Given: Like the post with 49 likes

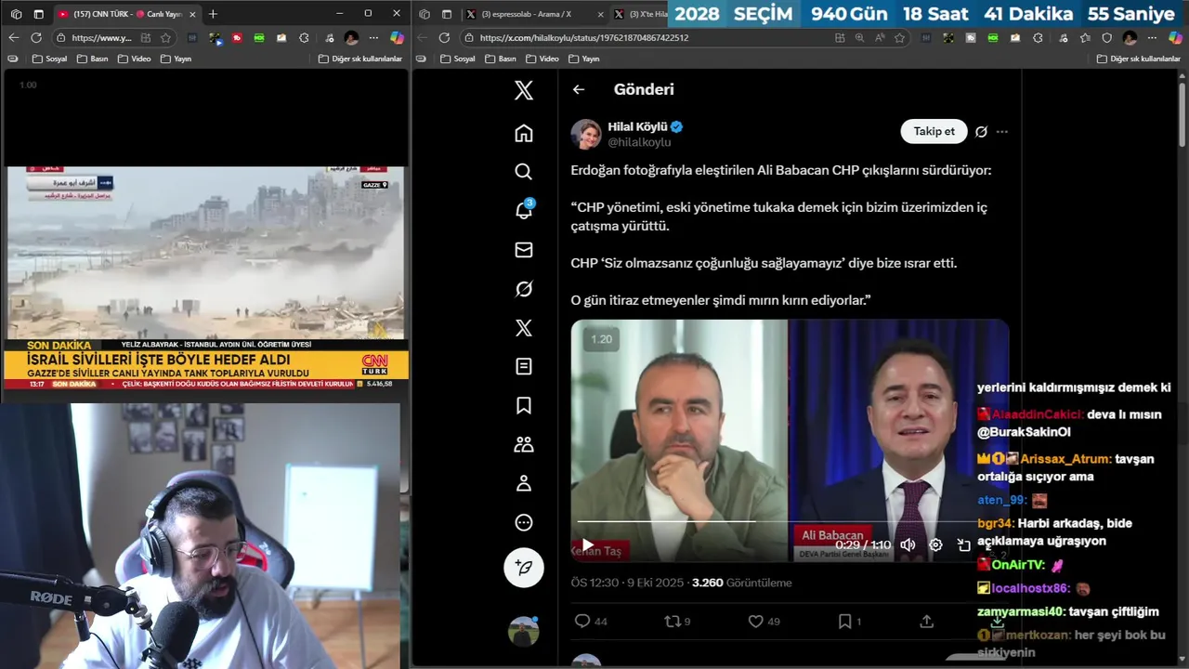Looking at the screenshot, I should coord(764,622).
